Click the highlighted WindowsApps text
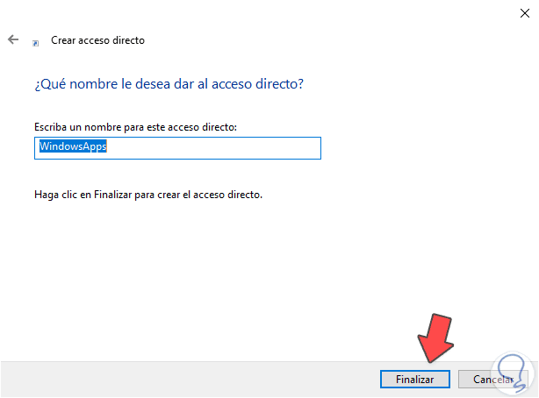This screenshot has width=539, height=398. (73, 148)
